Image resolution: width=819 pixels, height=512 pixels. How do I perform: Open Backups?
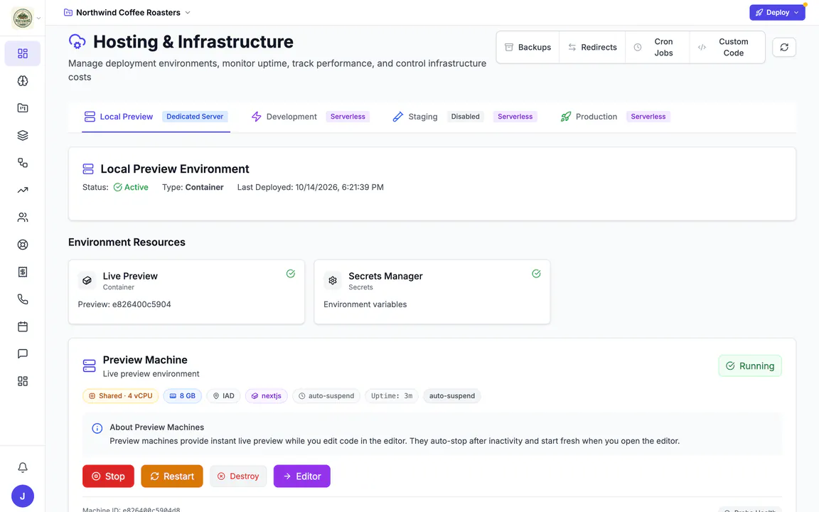(x=528, y=47)
